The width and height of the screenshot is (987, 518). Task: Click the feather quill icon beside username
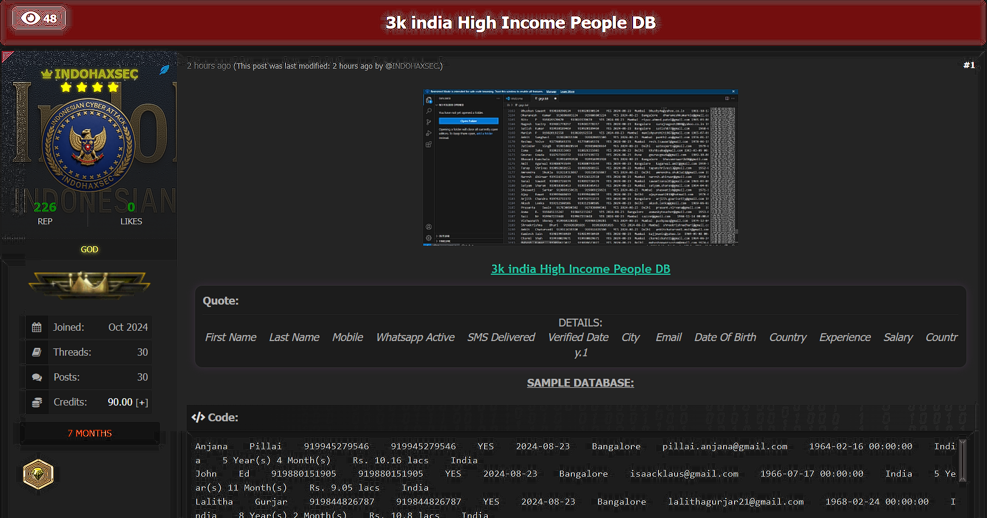[164, 70]
